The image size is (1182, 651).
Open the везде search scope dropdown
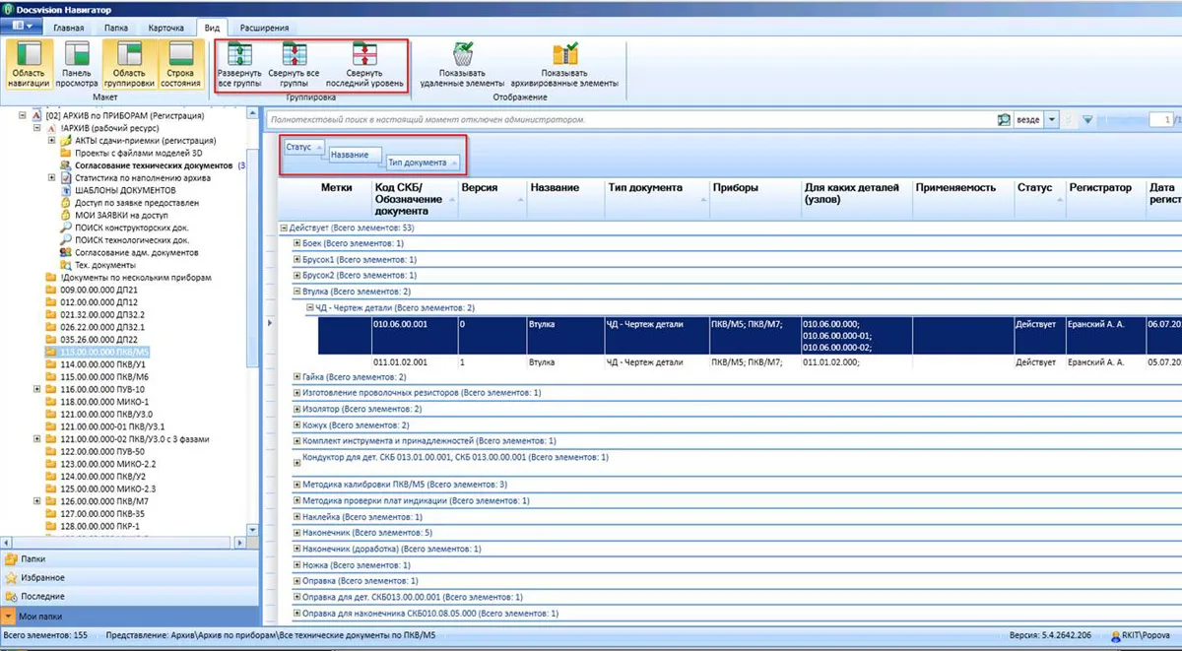[1052, 119]
